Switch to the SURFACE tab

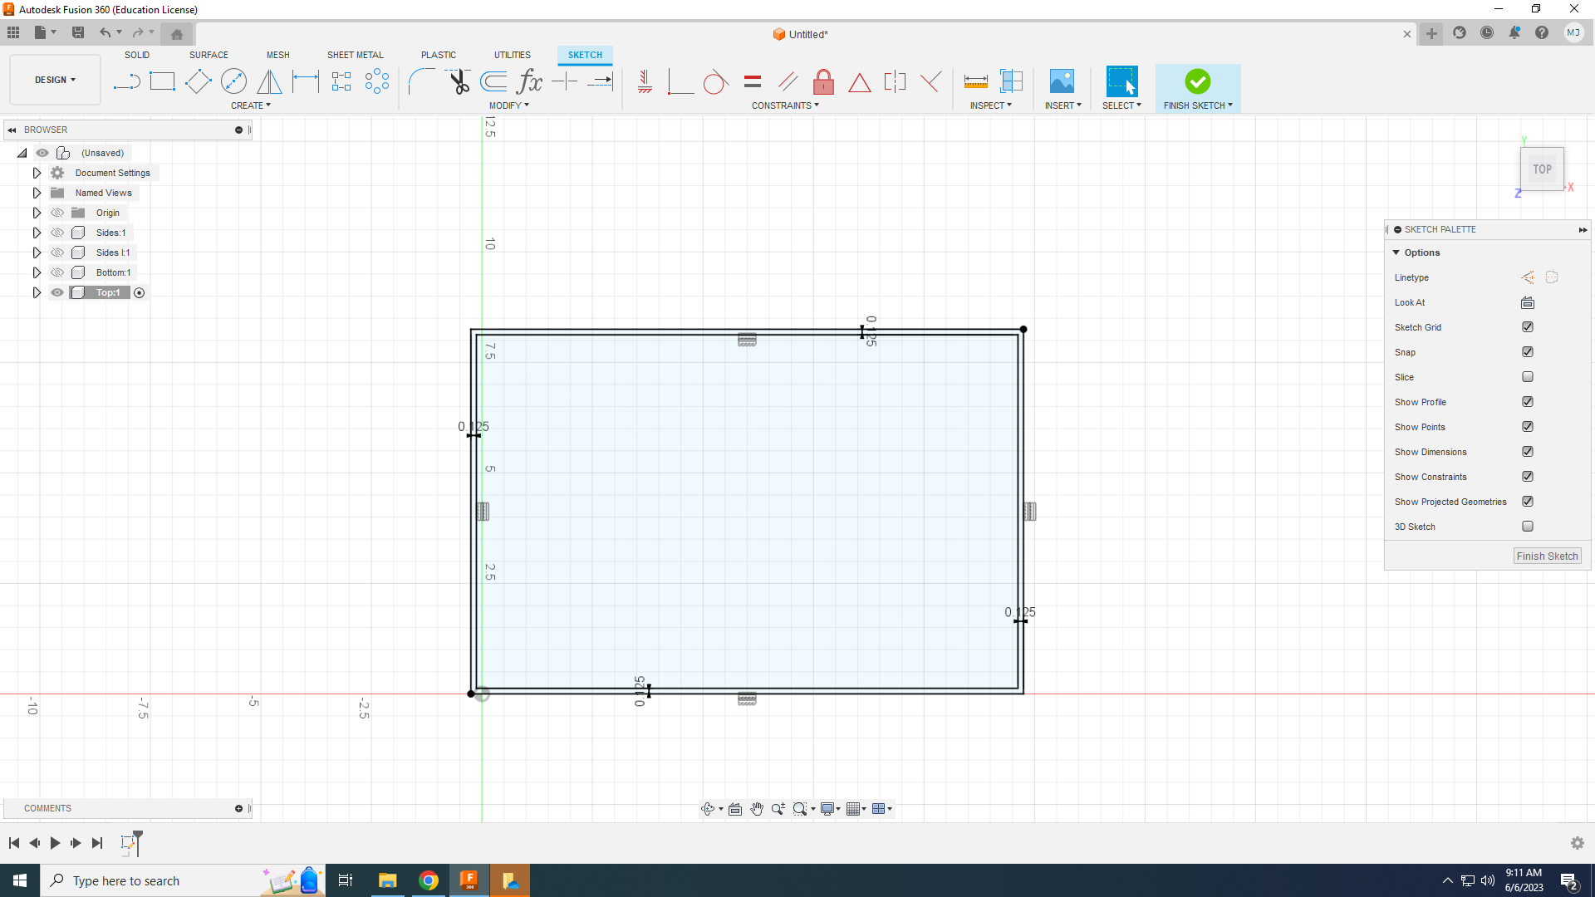click(209, 55)
